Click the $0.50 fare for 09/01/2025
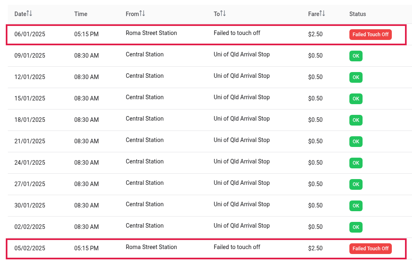Viewport: 412px width, 261px height. 315,56
